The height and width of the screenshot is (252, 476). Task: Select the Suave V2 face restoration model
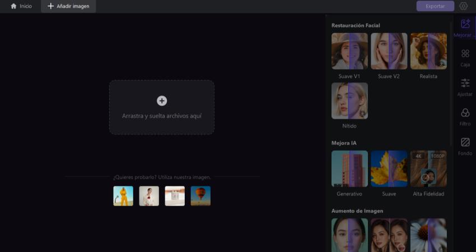[389, 51]
